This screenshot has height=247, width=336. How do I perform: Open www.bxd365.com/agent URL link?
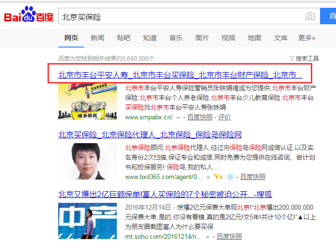pyautogui.click(x=164, y=177)
